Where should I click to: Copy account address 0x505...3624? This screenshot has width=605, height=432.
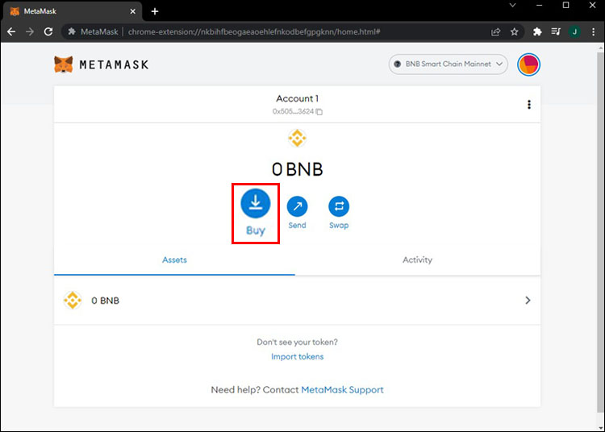point(319,112)
